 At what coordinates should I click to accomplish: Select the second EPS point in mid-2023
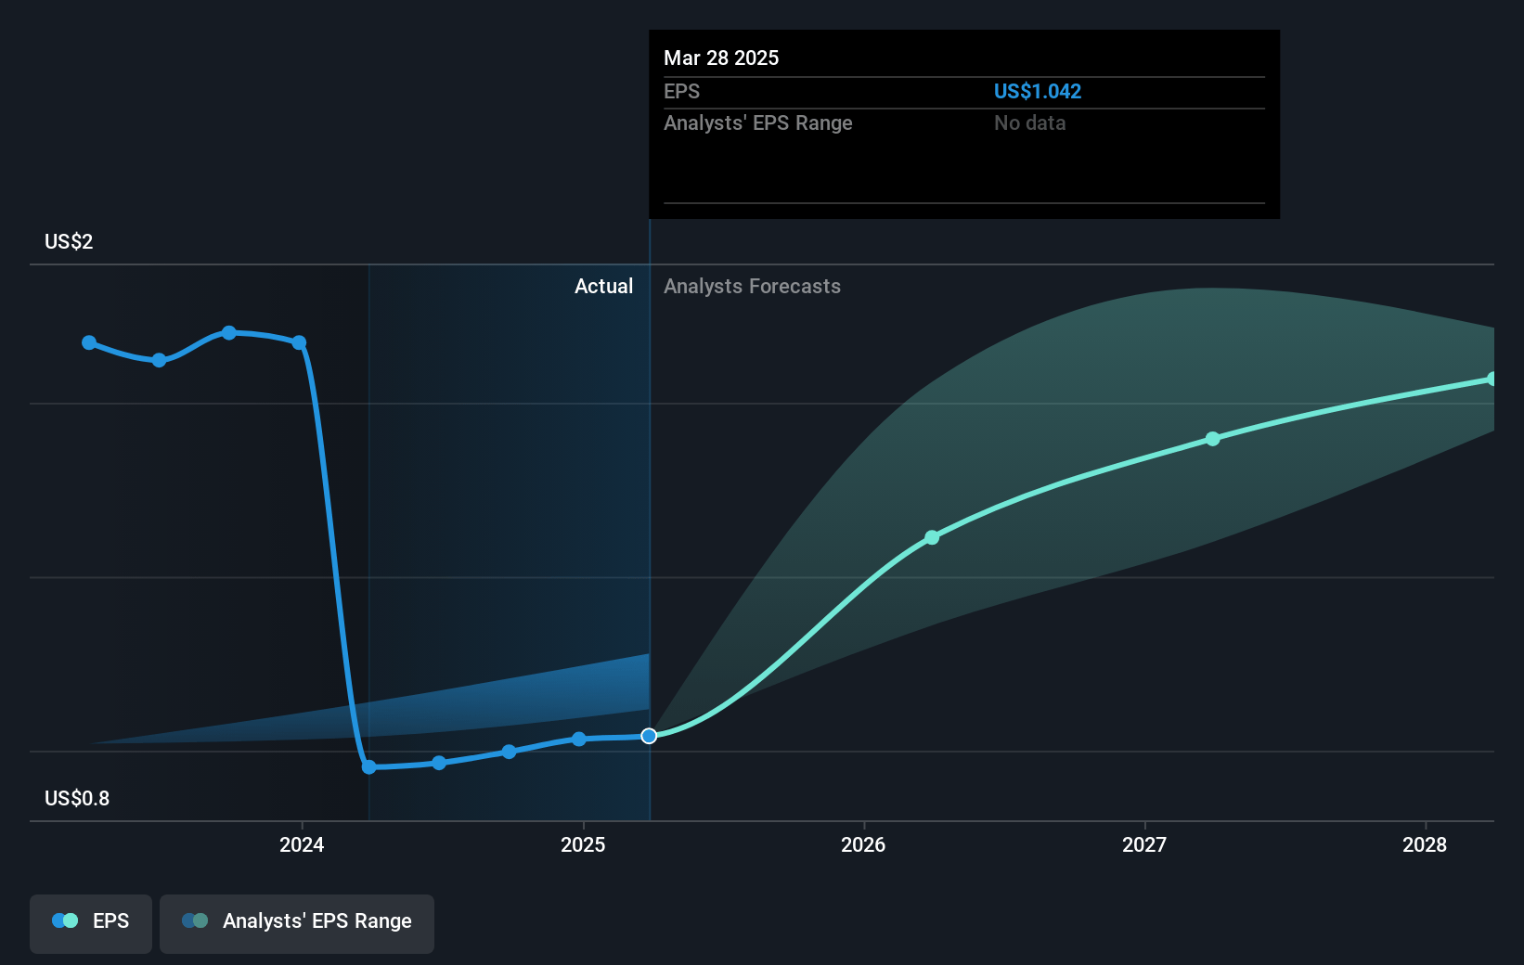tap(159, 360)
